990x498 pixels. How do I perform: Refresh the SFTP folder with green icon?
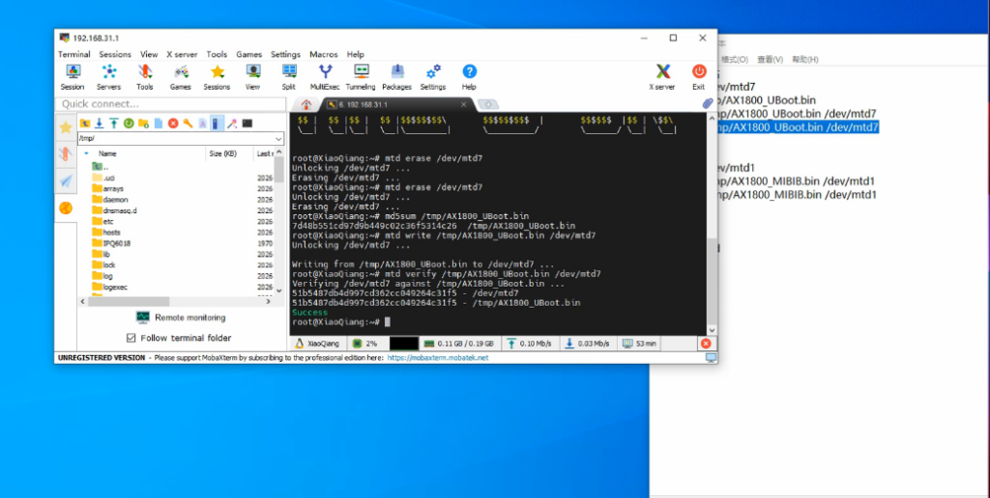(129, 123)
